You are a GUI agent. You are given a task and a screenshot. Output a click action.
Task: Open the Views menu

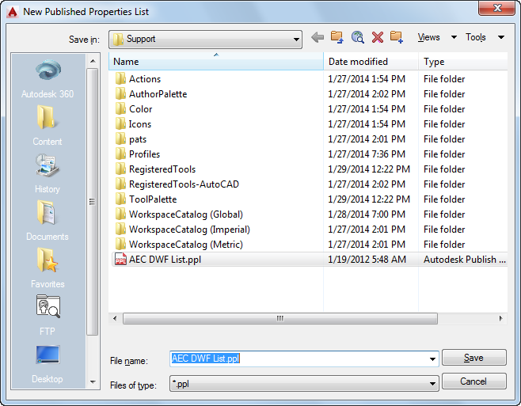[428, 37]
